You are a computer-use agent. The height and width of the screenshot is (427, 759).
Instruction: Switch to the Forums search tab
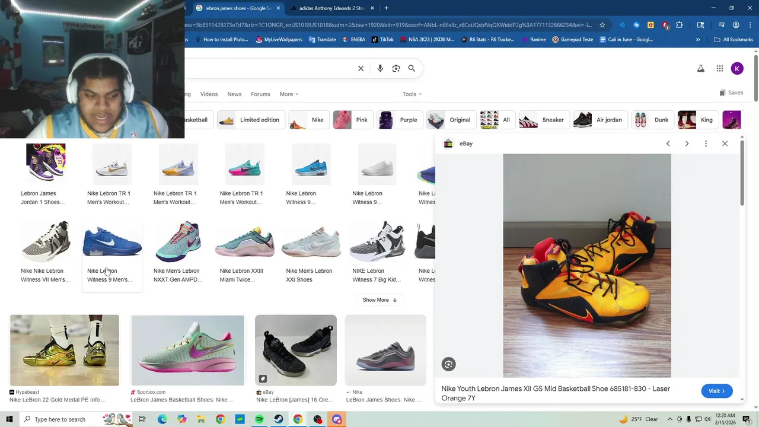(260, 94)
